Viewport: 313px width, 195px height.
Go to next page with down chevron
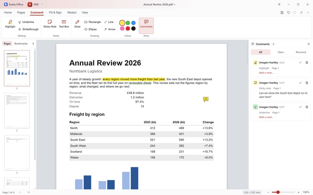click(29, 192)
